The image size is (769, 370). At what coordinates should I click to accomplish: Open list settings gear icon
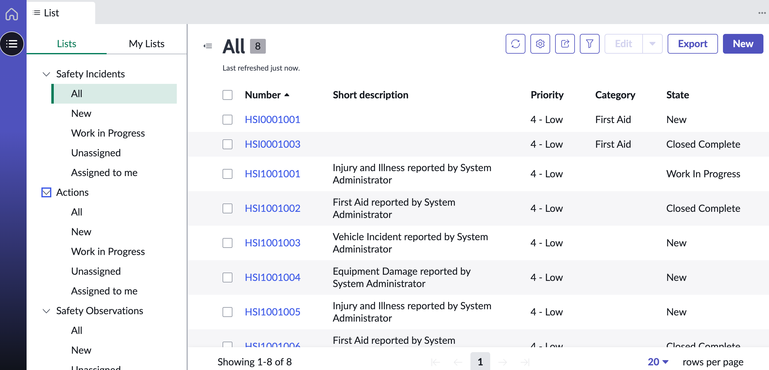[540, 44]
